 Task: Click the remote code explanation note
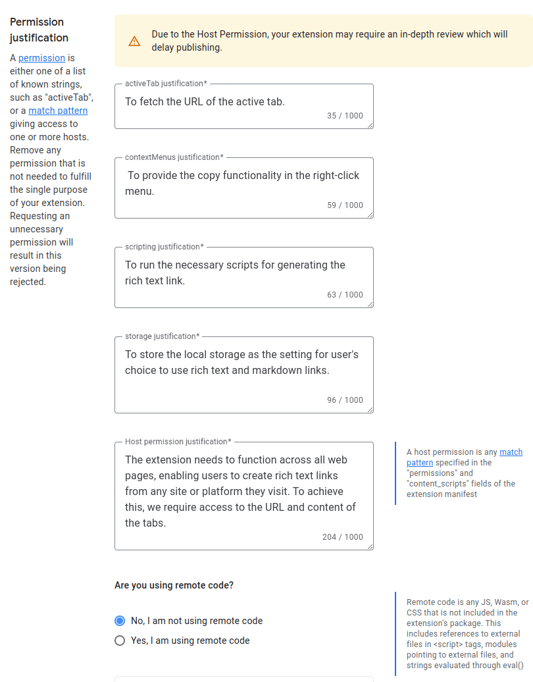pos(467,634)
